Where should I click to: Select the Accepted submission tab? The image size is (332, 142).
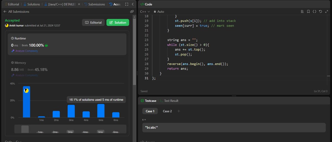click(115, 4)
